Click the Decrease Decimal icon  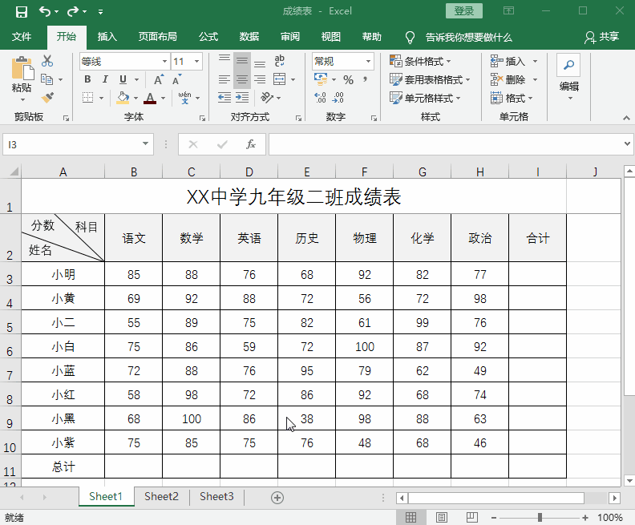[338, 98]
